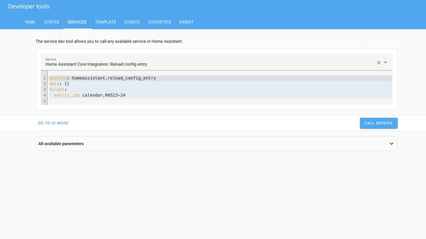Select the SERVICES tab

click(77, 22)
